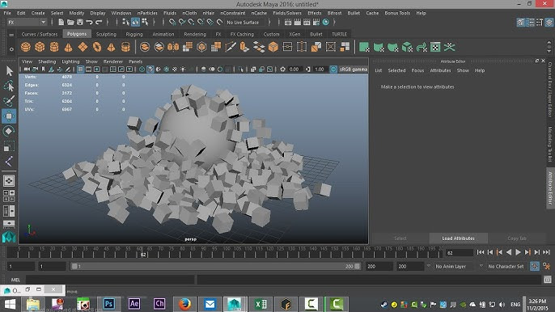Viewport: 555px width, 312px height.
Task: Switch to the Sculpting shelf tab
Action: [106, 34]
